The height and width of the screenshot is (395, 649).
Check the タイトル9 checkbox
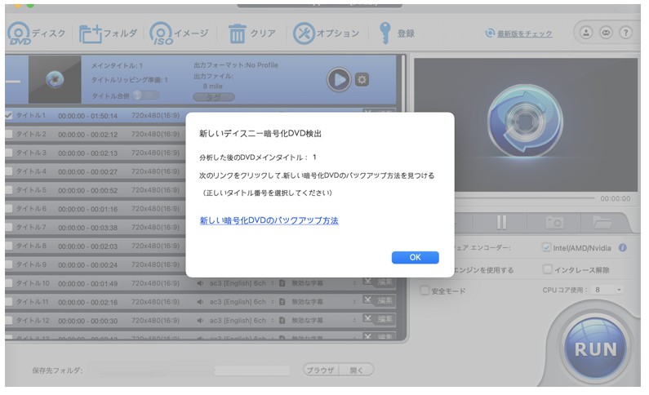(x=8, y=264)
